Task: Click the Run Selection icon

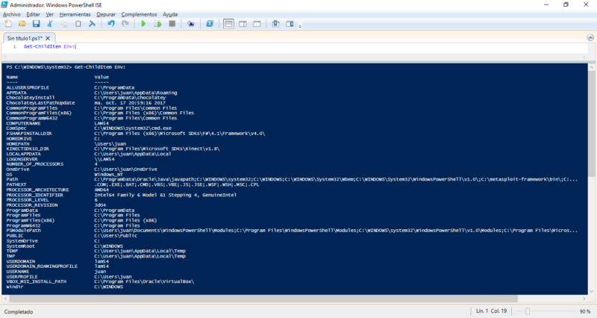Action: (x=157, y=24)
